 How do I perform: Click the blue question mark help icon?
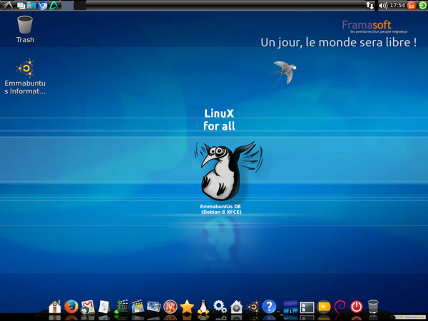[x=269, y=307]
